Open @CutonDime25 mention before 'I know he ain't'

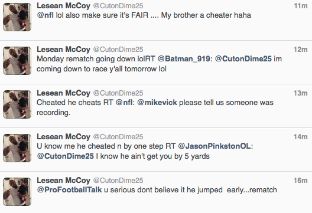pos(65,156)
